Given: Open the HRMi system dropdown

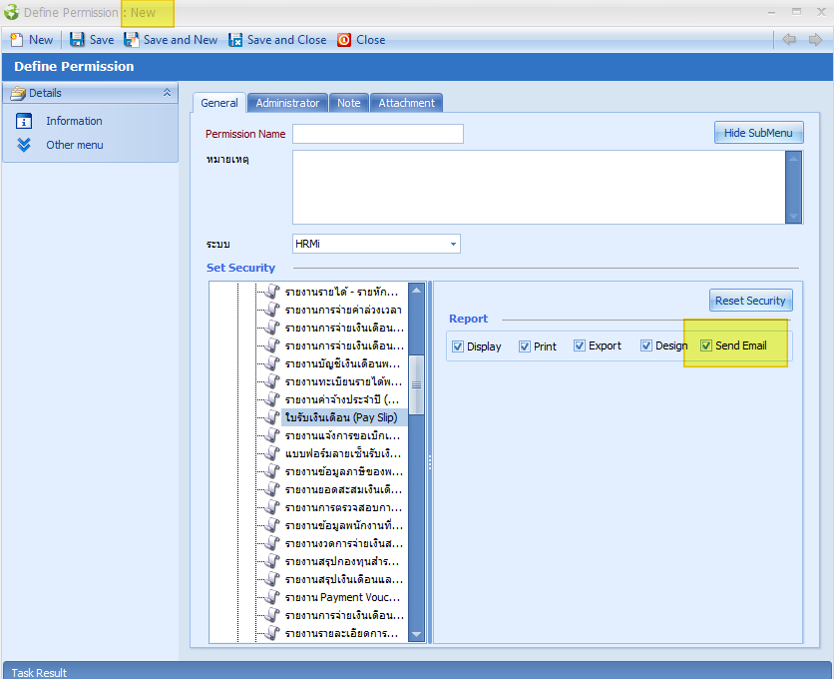Looking at the screenshot, I should coord(453,244).
